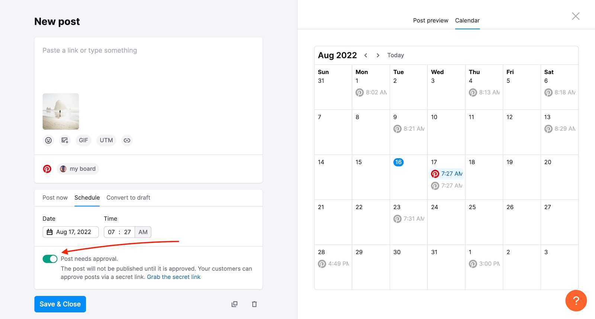
Task: Click the beach photo thumbnail
Action: coord(60,111)
